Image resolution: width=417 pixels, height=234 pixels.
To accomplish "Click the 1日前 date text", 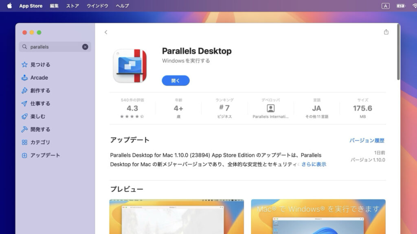I will point(380,153).
